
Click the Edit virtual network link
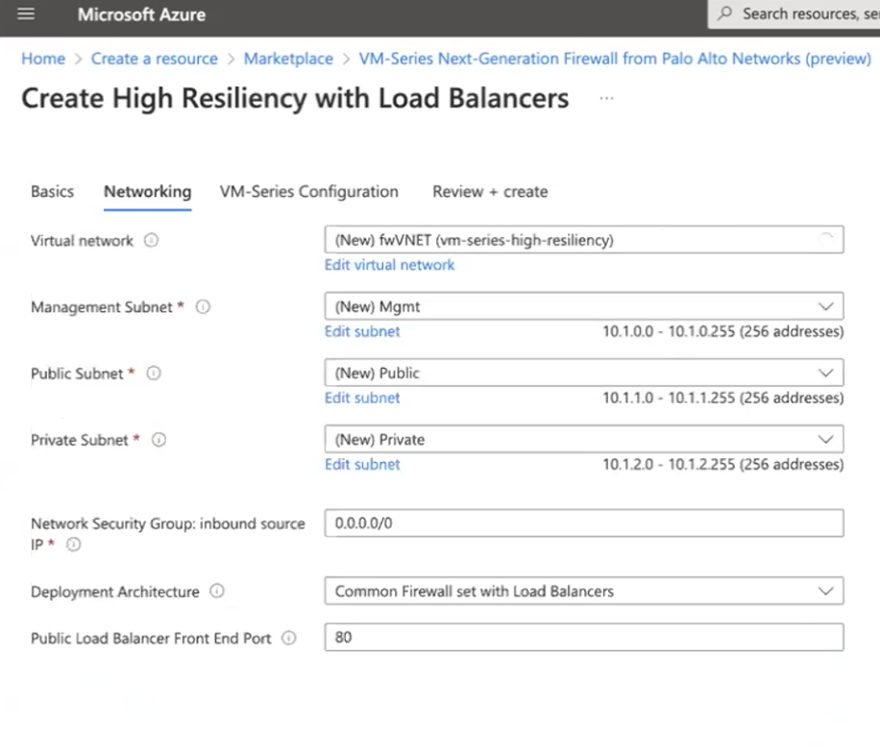(x=389, y=265)
